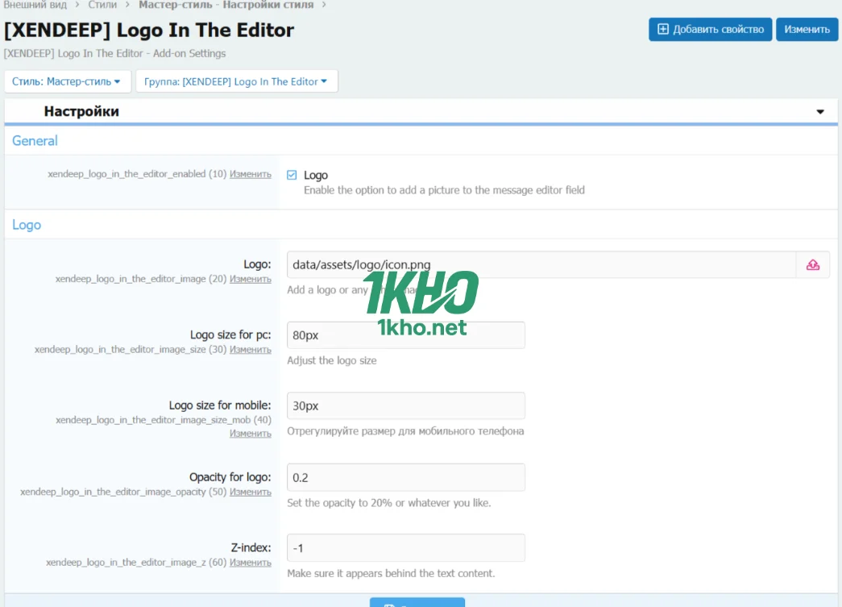
Task: Open the Стиль: Мастер-стиль dropdown
Action: [x=66, y=81]
